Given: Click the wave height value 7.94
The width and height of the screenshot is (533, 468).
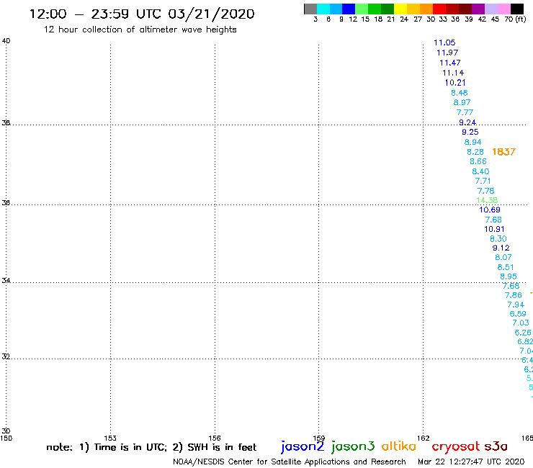Looking at the screenshot, I should 516,305.
